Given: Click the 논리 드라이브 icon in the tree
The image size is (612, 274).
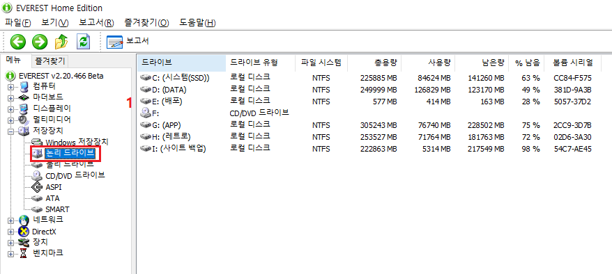Looking at the screenshot, I should click(37, 153).
